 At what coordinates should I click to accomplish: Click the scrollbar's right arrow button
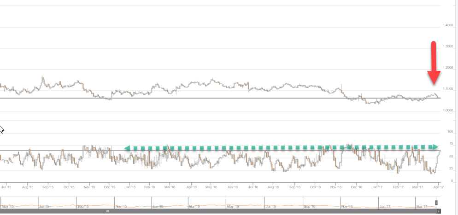point(439,211)
